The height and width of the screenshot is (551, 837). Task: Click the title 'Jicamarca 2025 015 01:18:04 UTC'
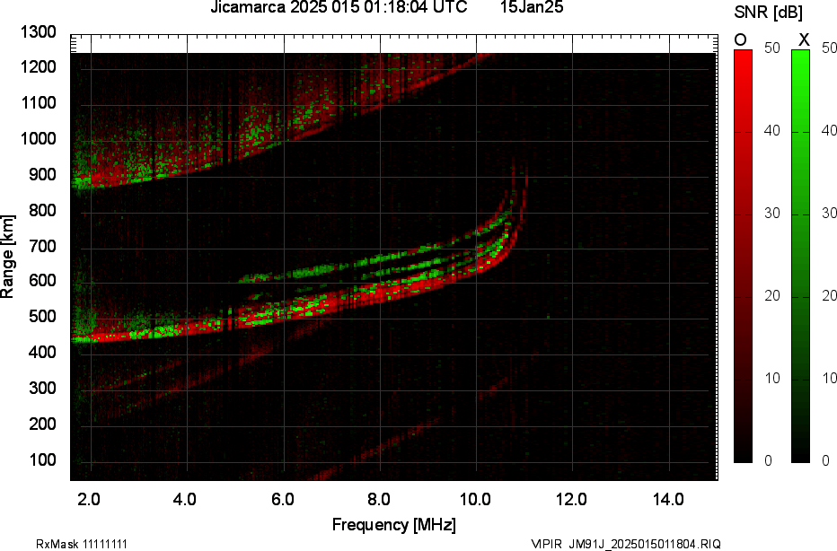click(x=339, y=7)
